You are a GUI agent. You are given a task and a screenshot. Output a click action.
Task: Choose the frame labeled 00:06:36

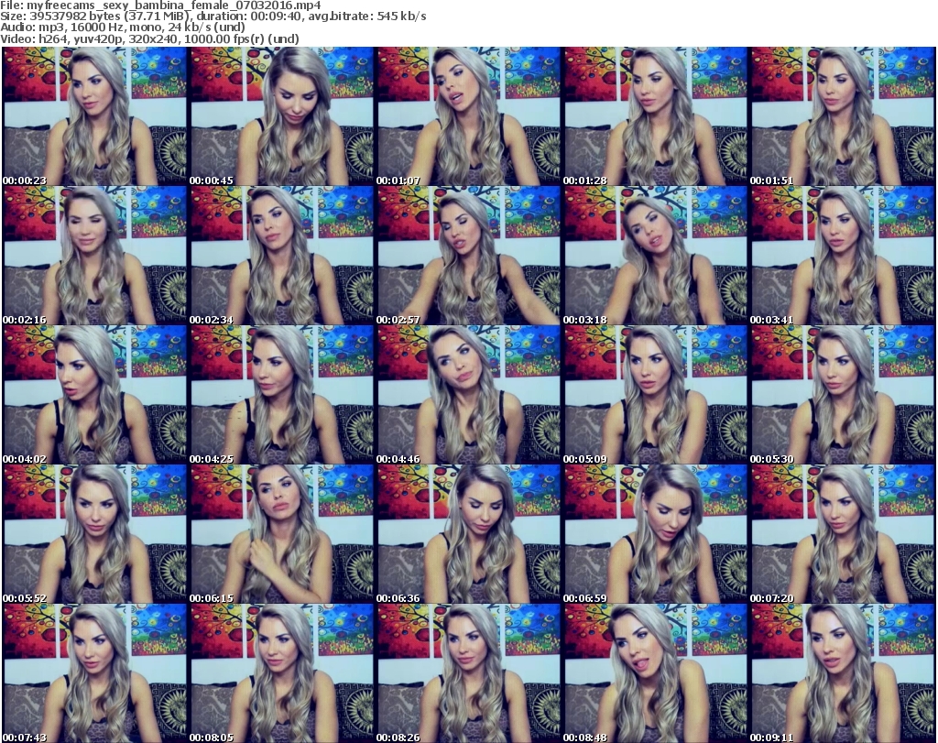tap(468, 534)
